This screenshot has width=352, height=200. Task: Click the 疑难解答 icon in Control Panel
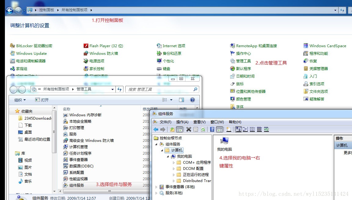[306, 99]
